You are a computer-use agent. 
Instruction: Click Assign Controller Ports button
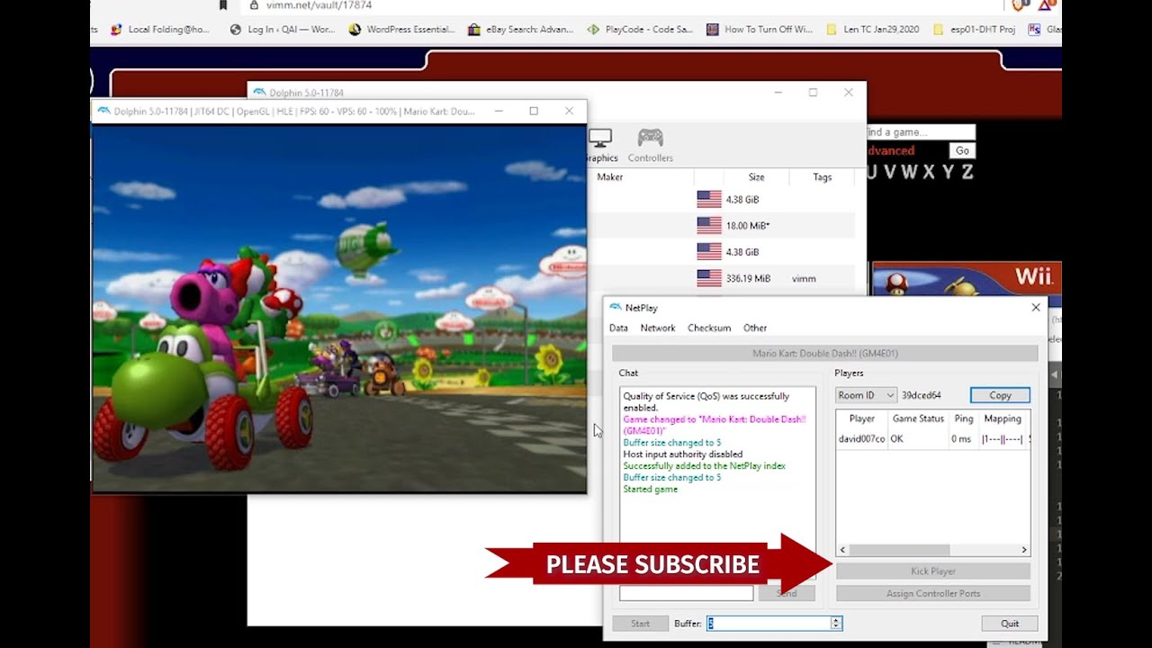click(932, 593)
